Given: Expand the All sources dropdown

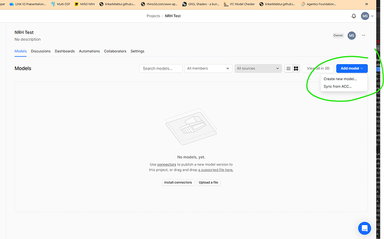Looking at the screenshot, I should (258, 69).
